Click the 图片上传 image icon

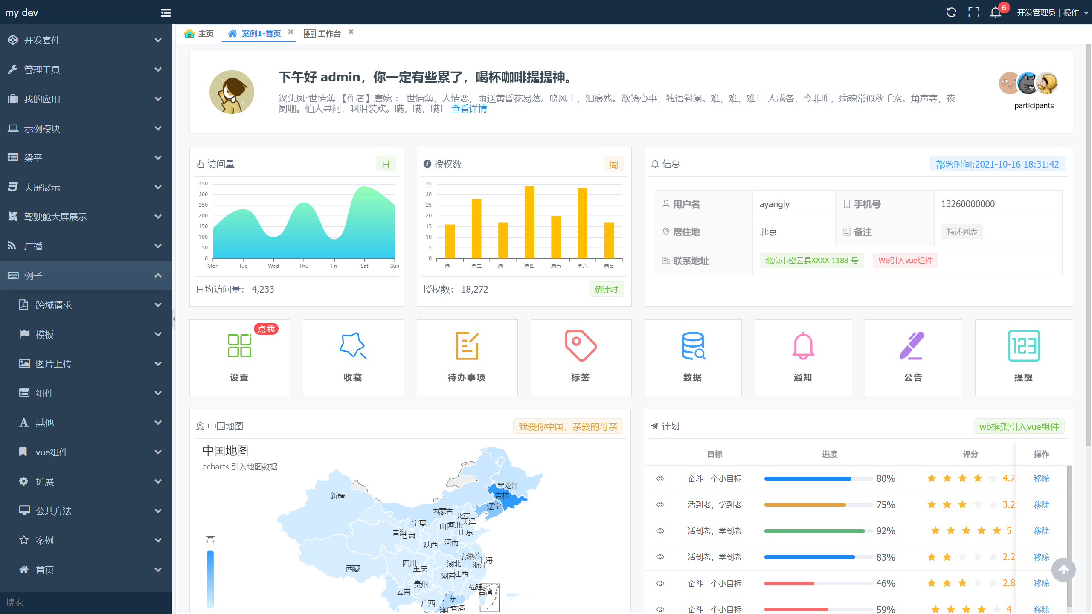pyautogui.click(x=24, y=363)
